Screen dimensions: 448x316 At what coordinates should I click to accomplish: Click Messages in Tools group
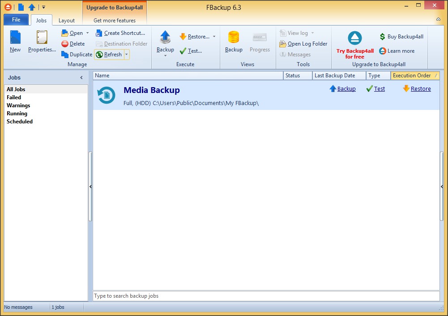click(295, 54)
